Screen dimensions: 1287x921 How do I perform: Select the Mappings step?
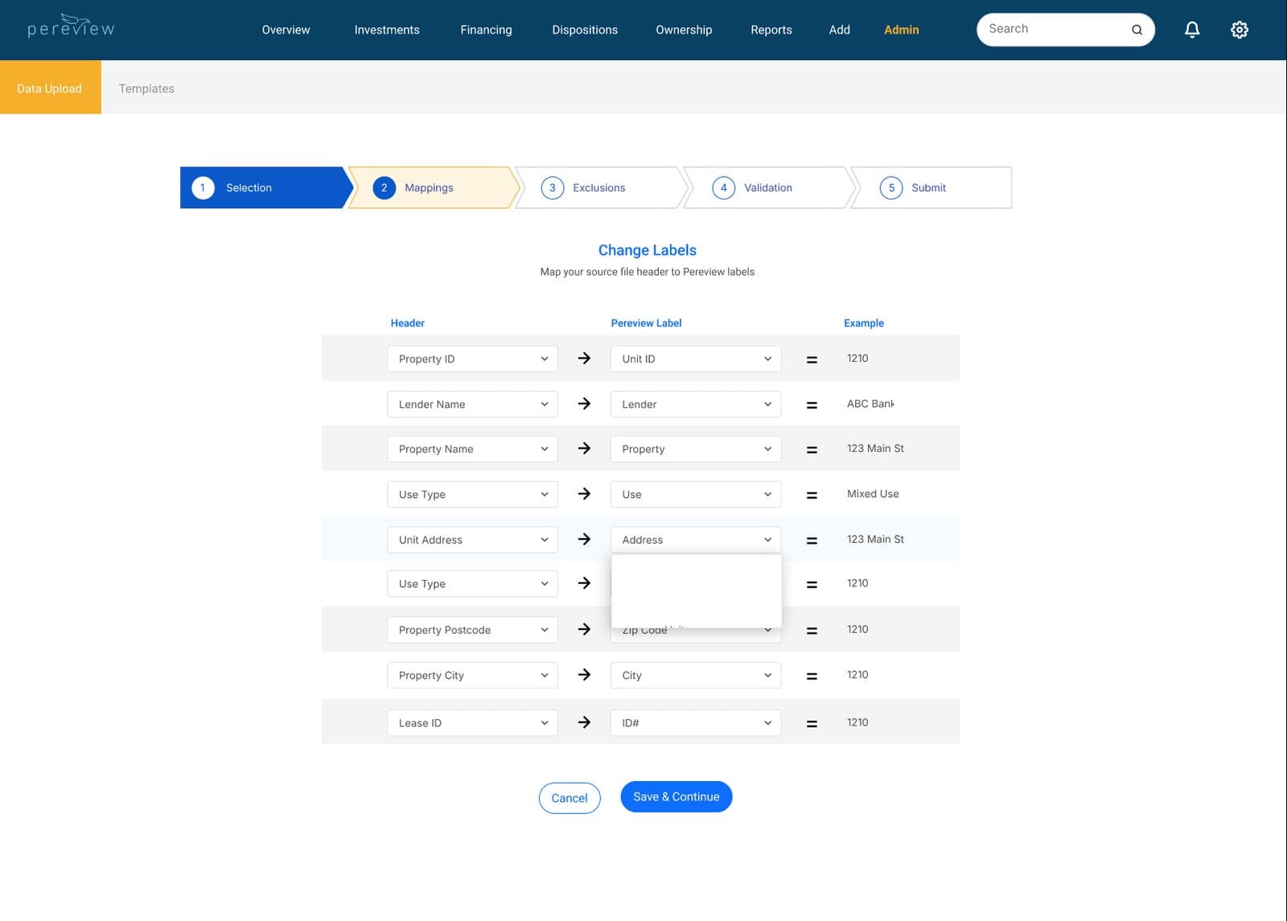434,187
